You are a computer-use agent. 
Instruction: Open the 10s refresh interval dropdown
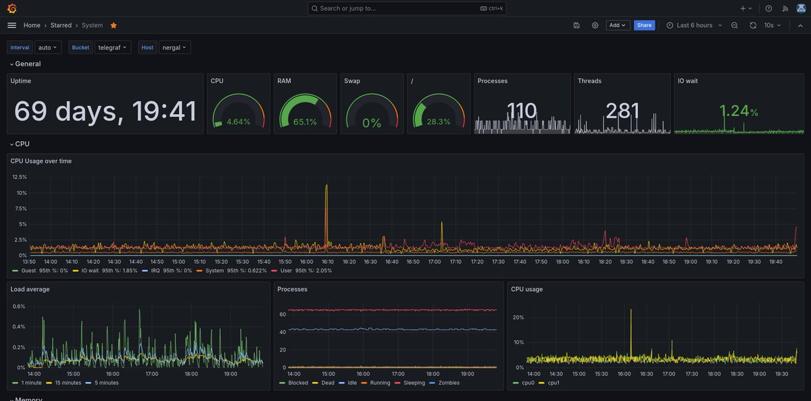772,25
